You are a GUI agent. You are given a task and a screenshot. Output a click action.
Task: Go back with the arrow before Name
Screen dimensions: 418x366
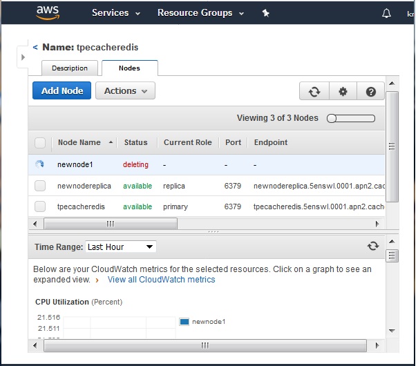tap(35, 48)
